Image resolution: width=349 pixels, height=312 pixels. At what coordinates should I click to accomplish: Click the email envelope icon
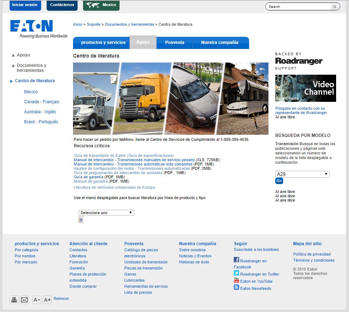(24, 300)
